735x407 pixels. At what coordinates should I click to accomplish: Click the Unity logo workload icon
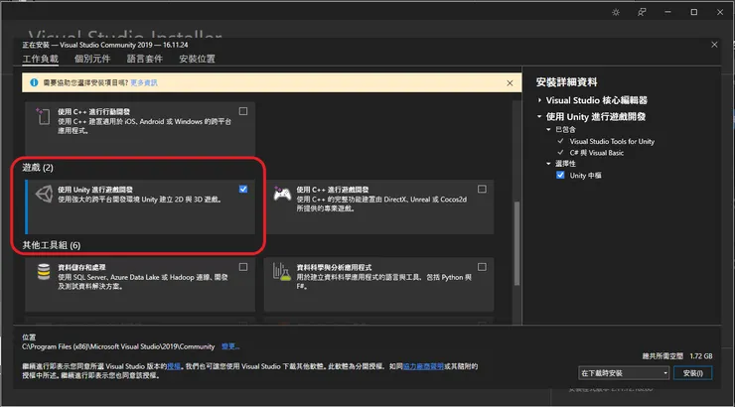pos(45,194)
